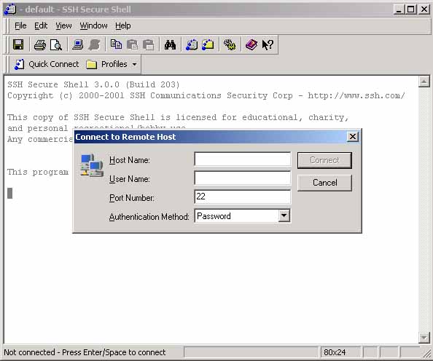Click the terminal scrollbar up arrow
The height and width of the screenshot is (361, 433).
pyautogui.click(x=424, y=82)
